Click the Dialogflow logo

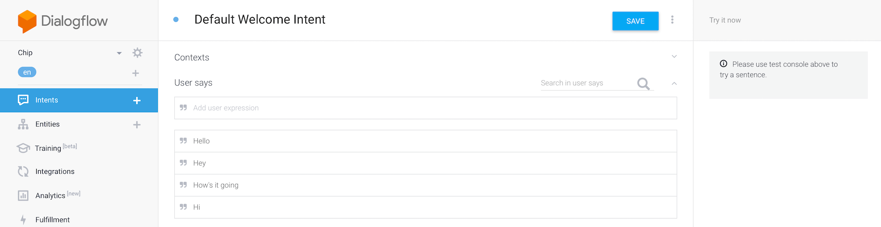coord(63,21)
